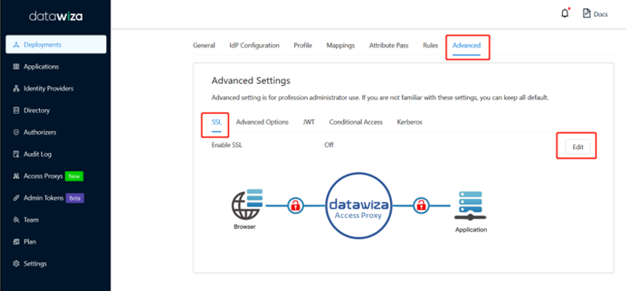Click the Team people icon
The image size is (626, 291).
point(16,220)
